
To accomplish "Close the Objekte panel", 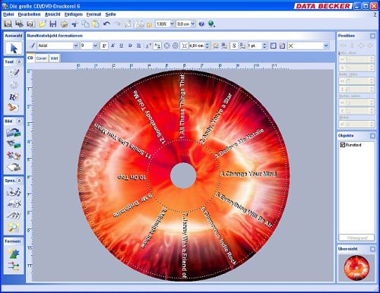I will [x=372, y=136].
